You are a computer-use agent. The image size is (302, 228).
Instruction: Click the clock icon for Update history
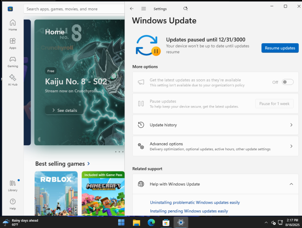141,125
